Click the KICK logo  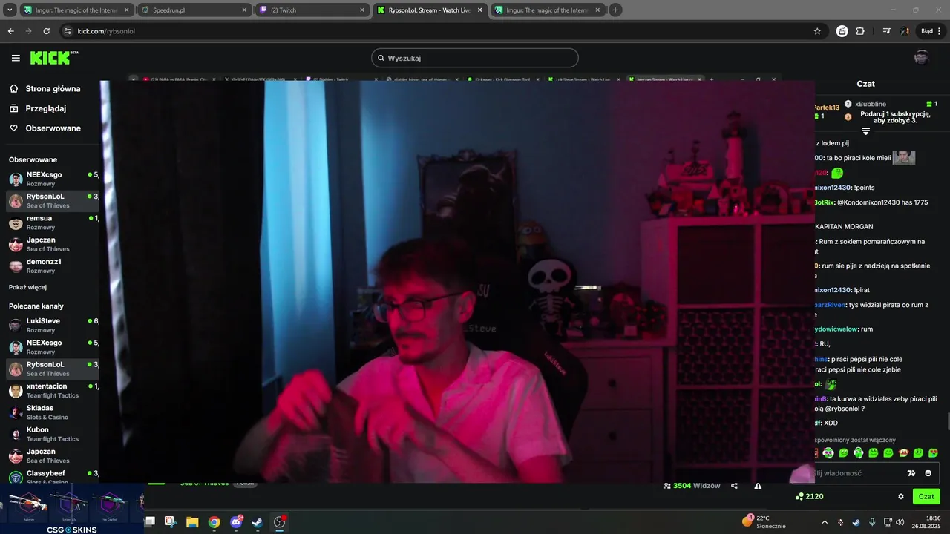tap(53, 58)
